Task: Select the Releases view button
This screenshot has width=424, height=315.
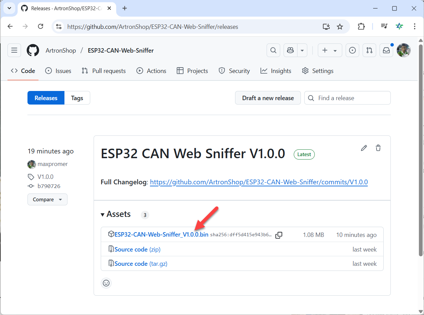Action: click(46, 98)
